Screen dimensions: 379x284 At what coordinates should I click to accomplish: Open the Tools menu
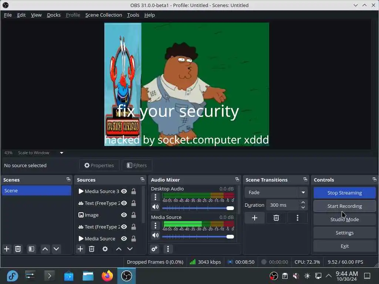pyautogui.click(x=133, y=15)
